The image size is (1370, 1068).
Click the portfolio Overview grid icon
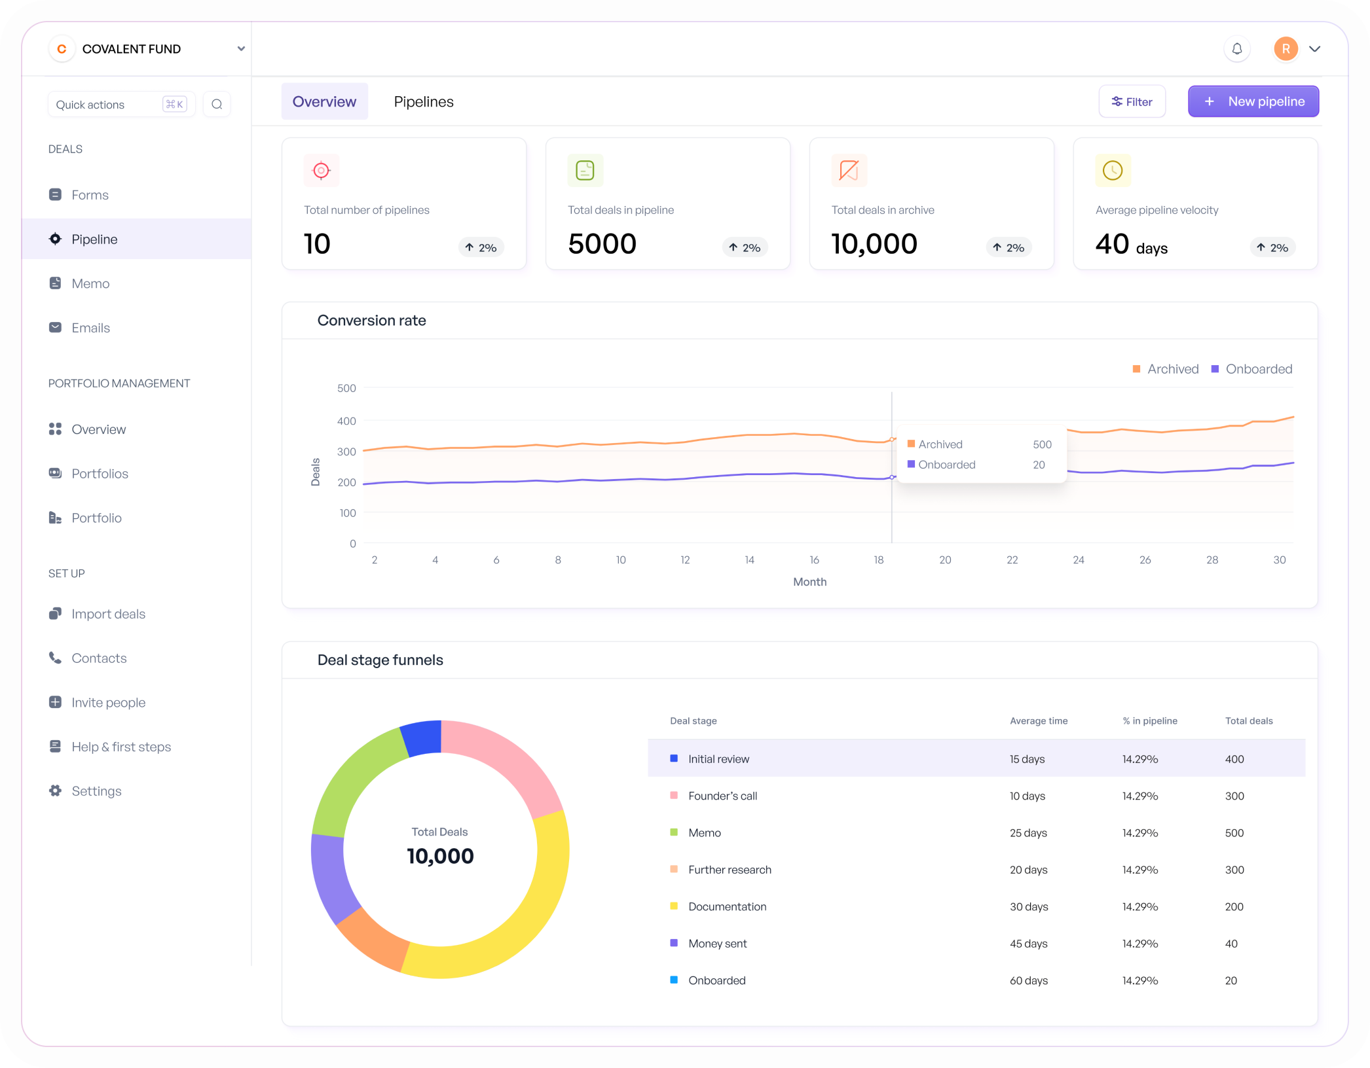pos(55,429)
